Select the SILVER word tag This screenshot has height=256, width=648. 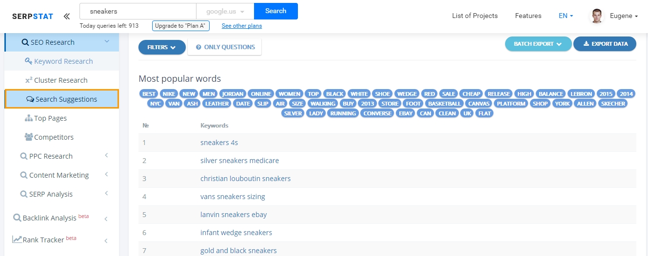293,113
